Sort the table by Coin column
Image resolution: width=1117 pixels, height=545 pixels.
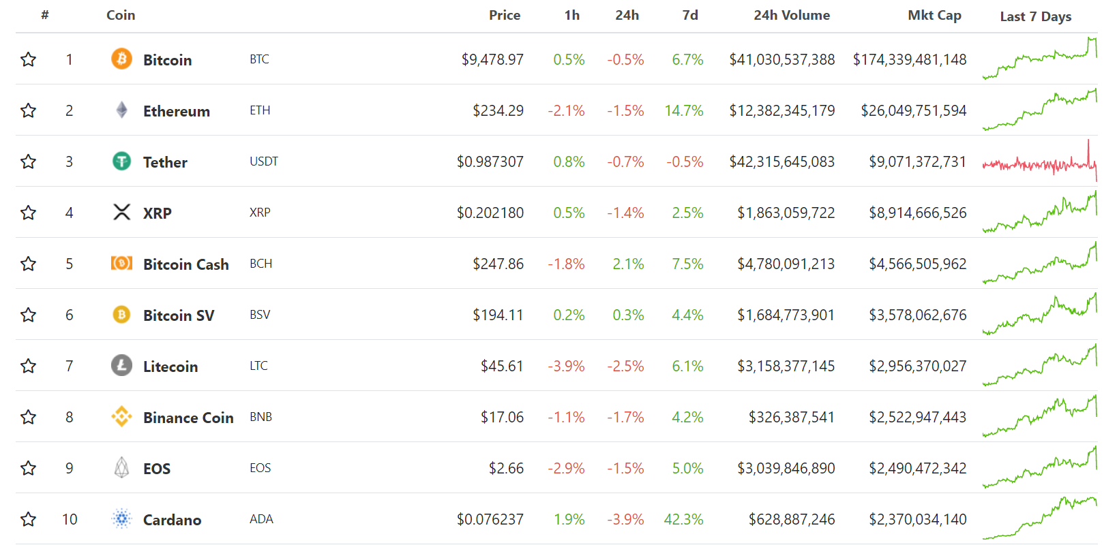pyautogui.click(x=121, y=15)
